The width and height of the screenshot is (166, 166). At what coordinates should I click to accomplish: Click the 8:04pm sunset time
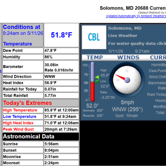[51, 150]
